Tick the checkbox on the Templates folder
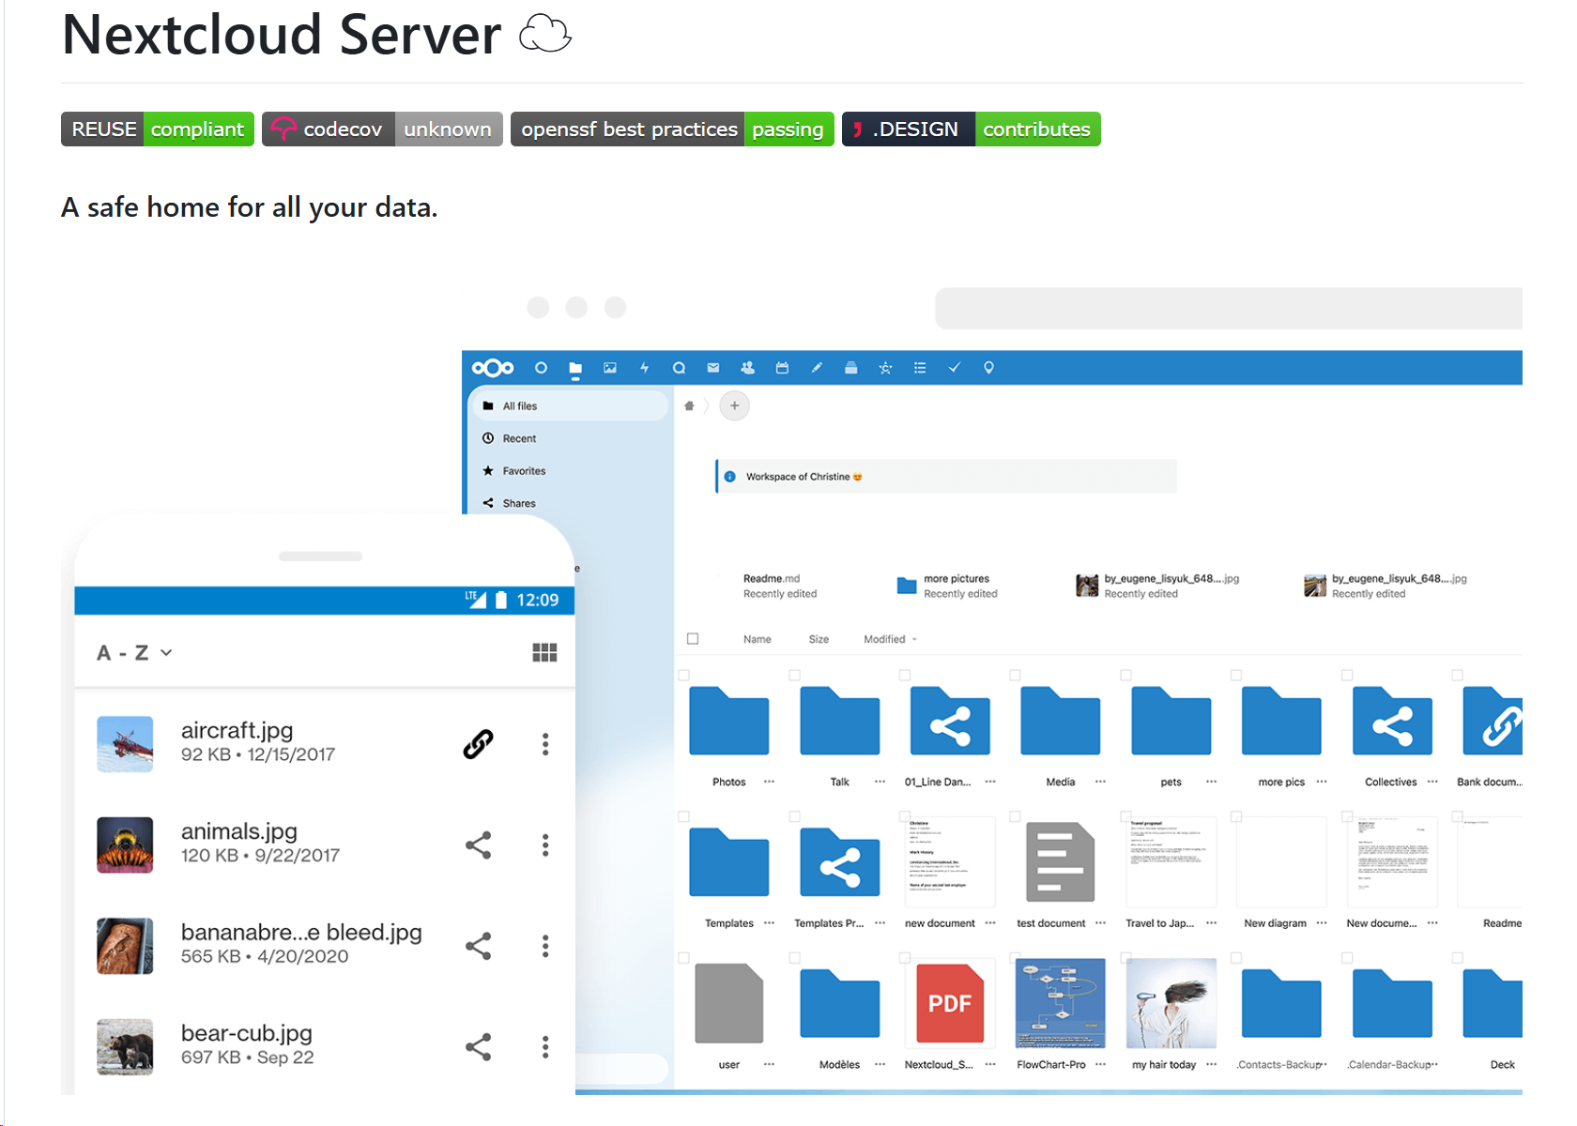This screenshot has width=1577, height=1126. click(x=683, y=816)
